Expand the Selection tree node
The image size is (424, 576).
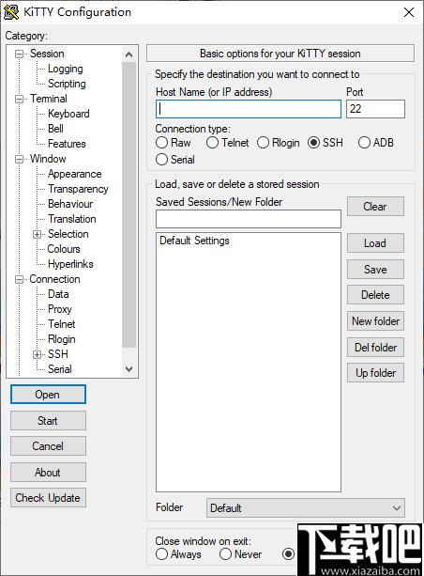[37, 234]
